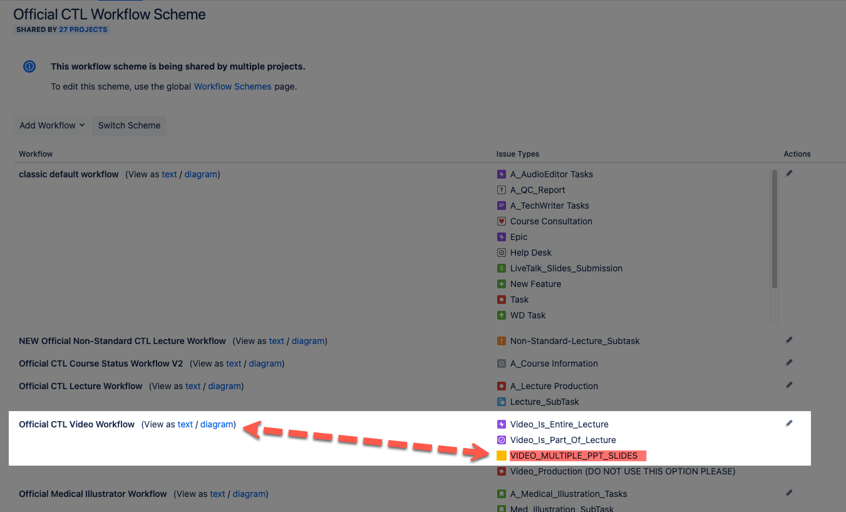The width and height of the screenshot is (846, 512).
Task: Click the New Feature plus icon
Action: 501,284
